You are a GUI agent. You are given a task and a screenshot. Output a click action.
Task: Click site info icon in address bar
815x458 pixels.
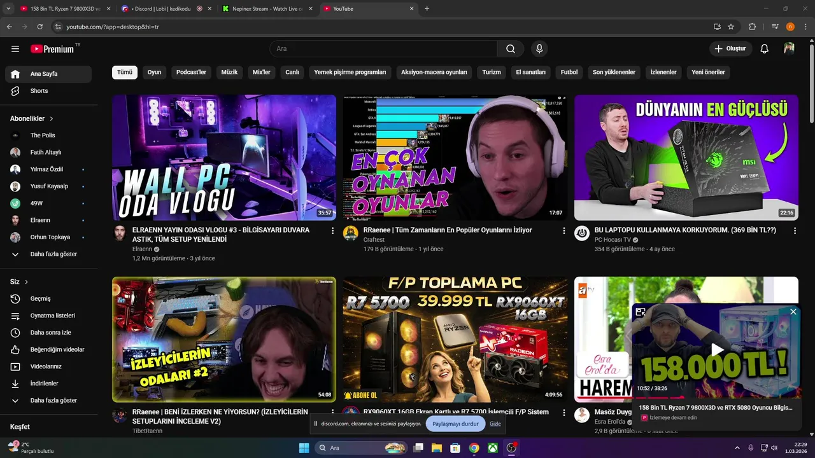[x=58, y=27]
